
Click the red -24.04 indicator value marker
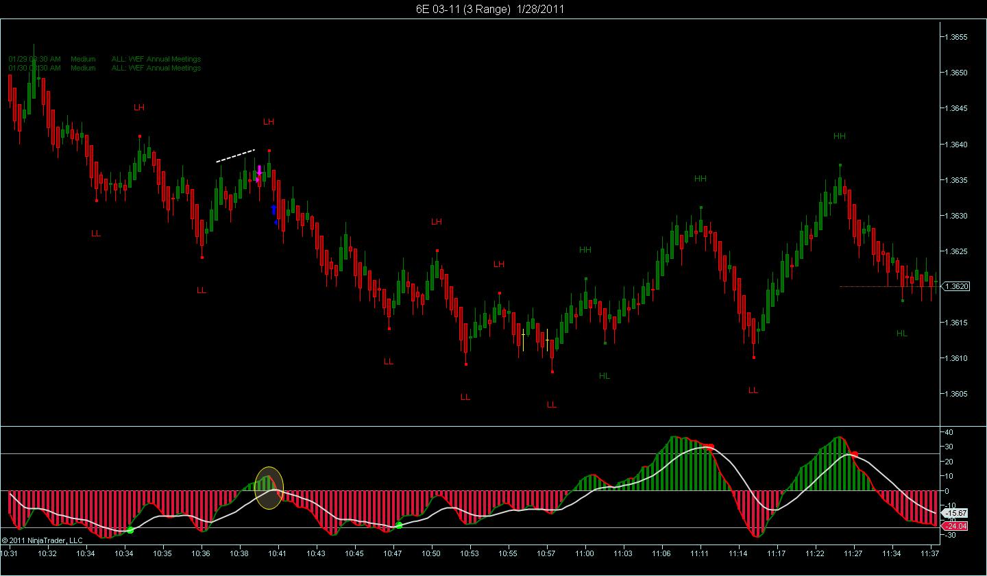point(955,526)
